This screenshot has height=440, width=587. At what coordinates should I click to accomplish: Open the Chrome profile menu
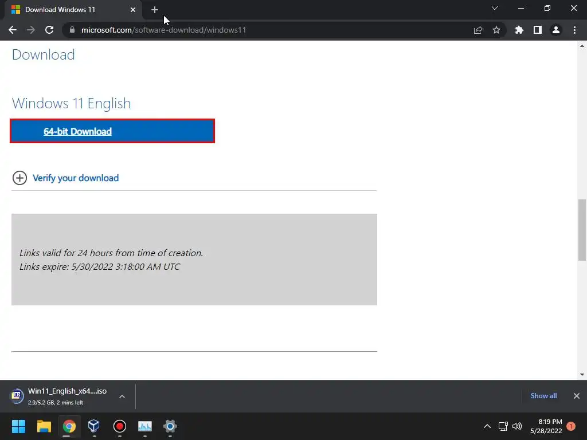pyautogui.click(x=556, y=30)
